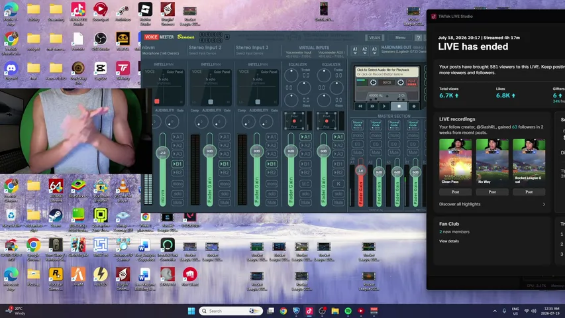This screenshot has width=565, height=318.
Task: Open Fan Club View details
Action: 449,241
